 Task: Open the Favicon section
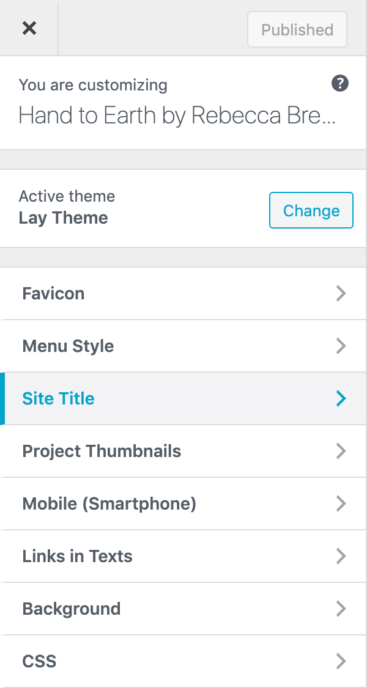54,293
